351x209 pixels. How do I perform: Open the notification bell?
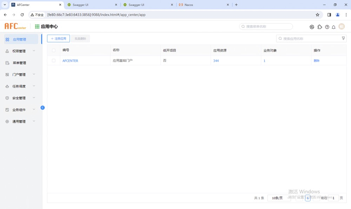point(334,27)
